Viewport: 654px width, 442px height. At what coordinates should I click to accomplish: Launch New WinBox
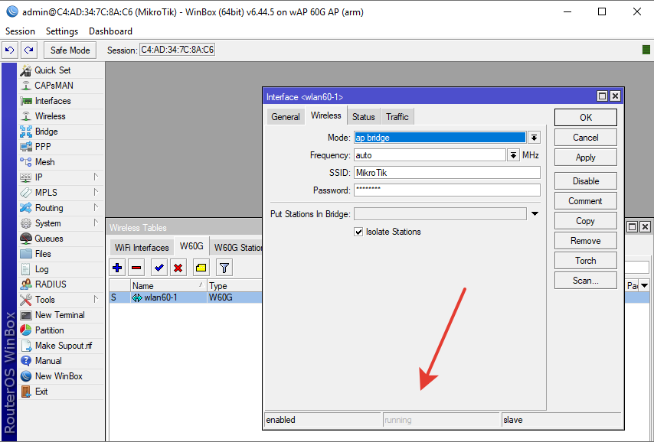[x=61, y=376]
